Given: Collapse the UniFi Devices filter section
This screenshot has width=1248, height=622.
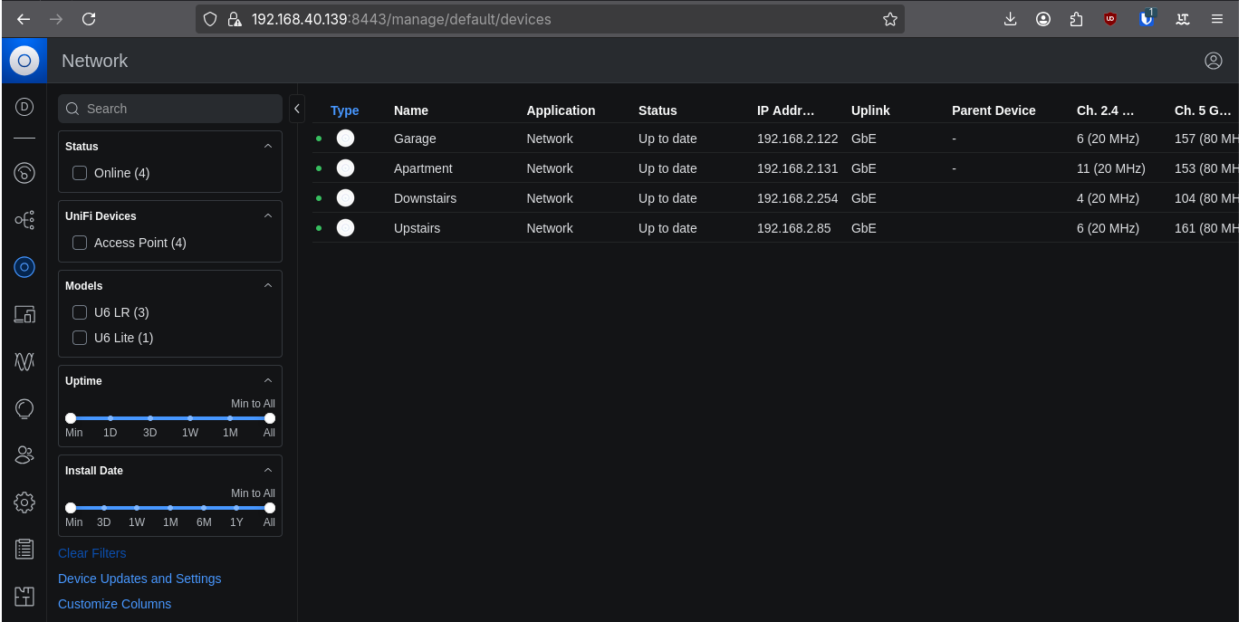Looking at the screenshot, I should tap(267, 215).
